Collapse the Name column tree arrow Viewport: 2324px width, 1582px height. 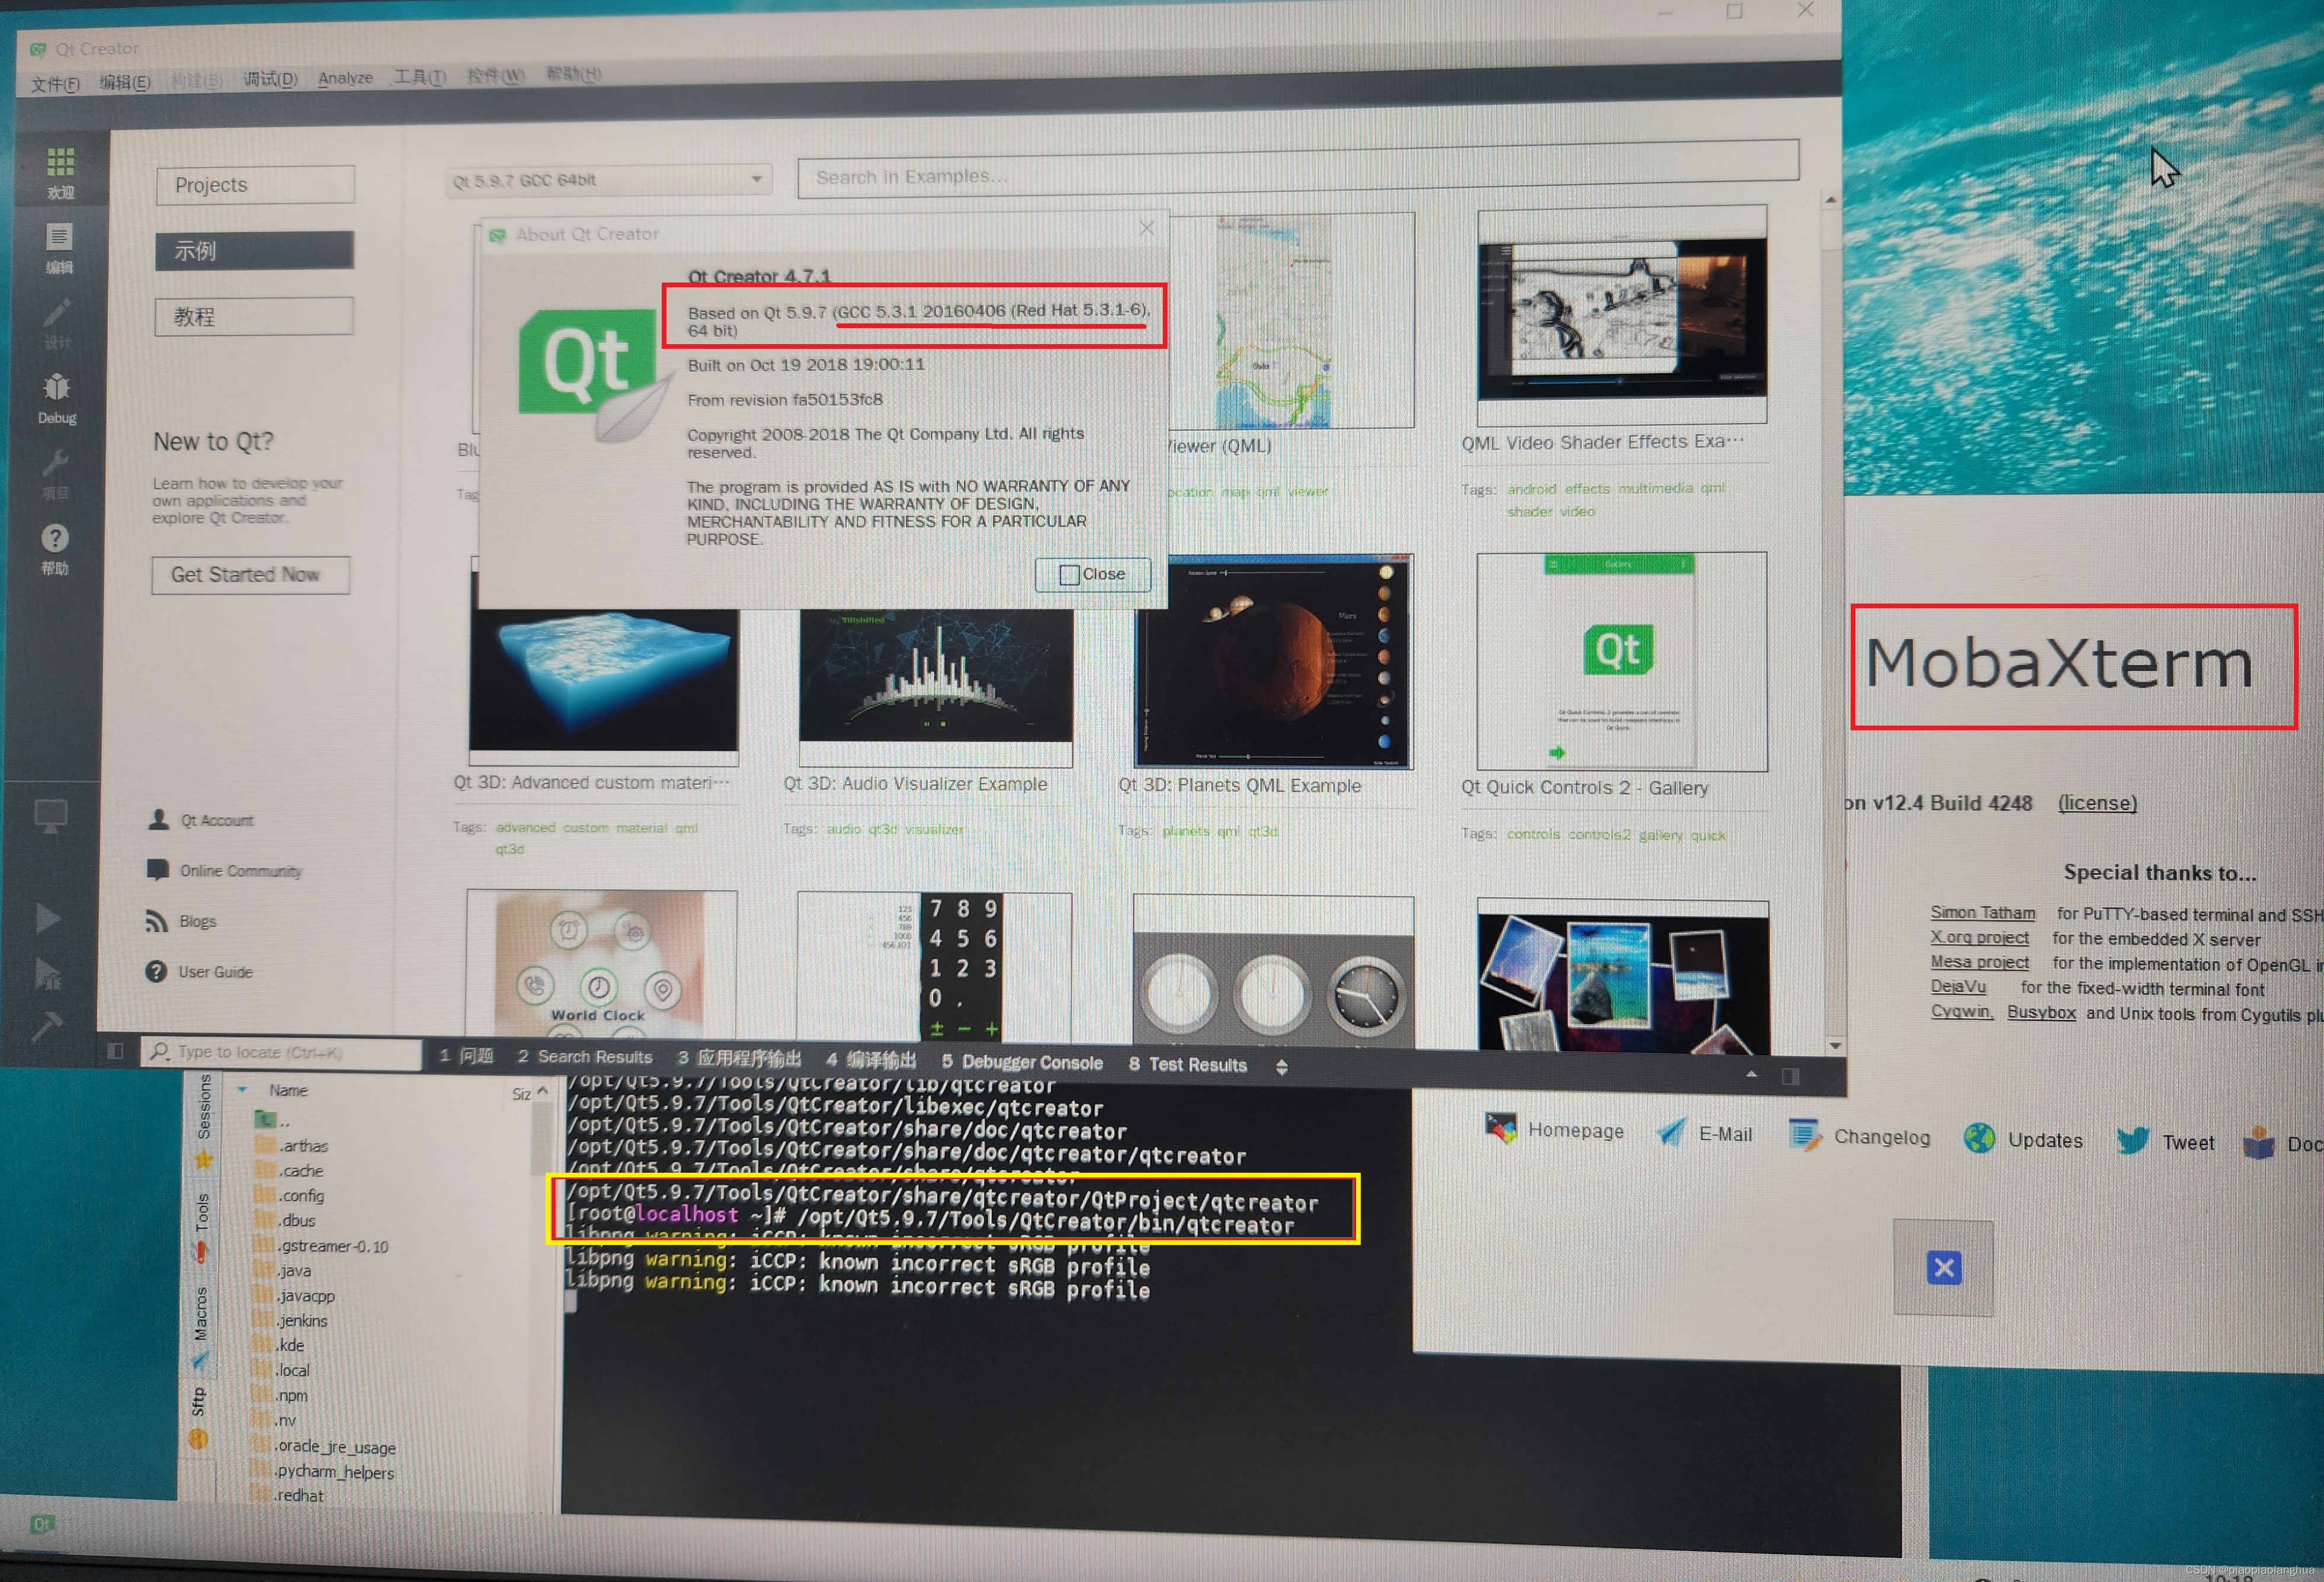pos(242,1089)
